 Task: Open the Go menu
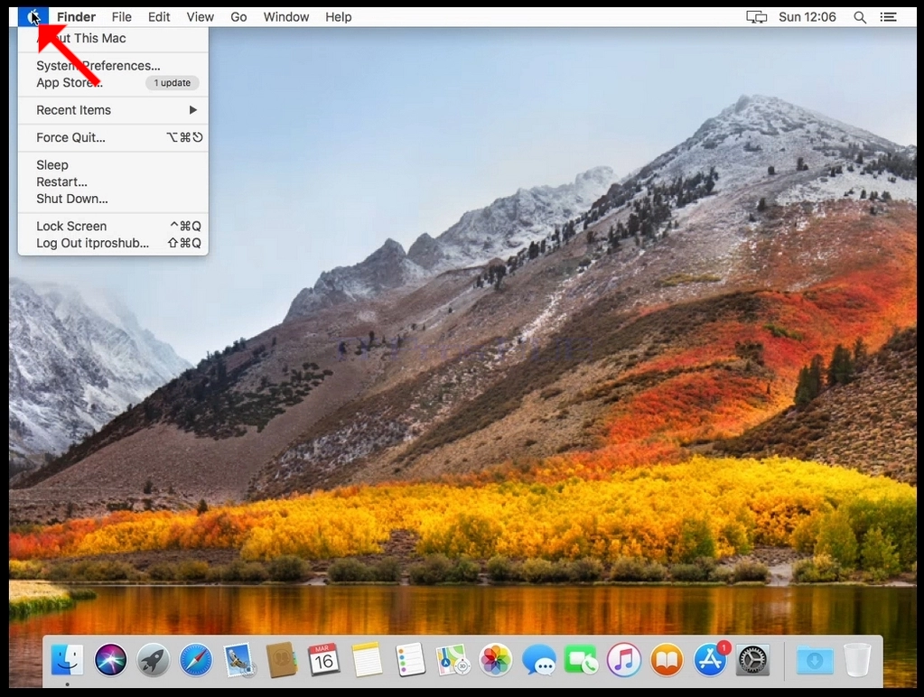238,17
